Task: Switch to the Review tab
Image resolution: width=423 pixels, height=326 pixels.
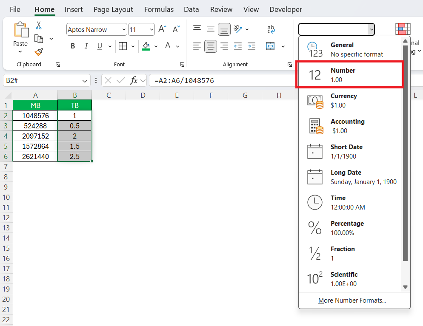Action: coord(221,9)
